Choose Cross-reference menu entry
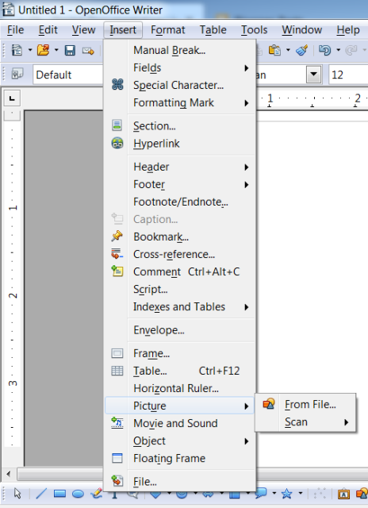Viewport: 368px width, 508px height. tap(180, 254)
